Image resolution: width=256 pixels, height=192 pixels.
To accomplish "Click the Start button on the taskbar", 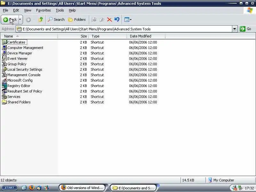I will tap(10, 188).
